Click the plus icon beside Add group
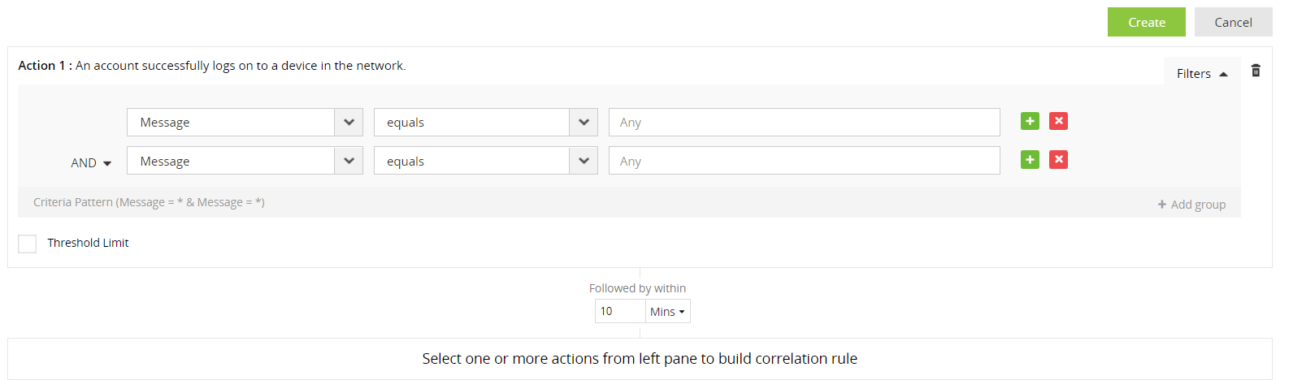1293x380 pixels. [1162, 205]
